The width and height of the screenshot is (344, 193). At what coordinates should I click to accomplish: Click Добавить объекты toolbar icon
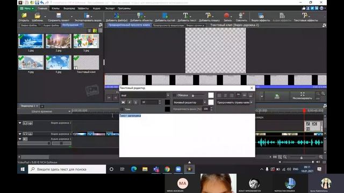pos(141,17)
